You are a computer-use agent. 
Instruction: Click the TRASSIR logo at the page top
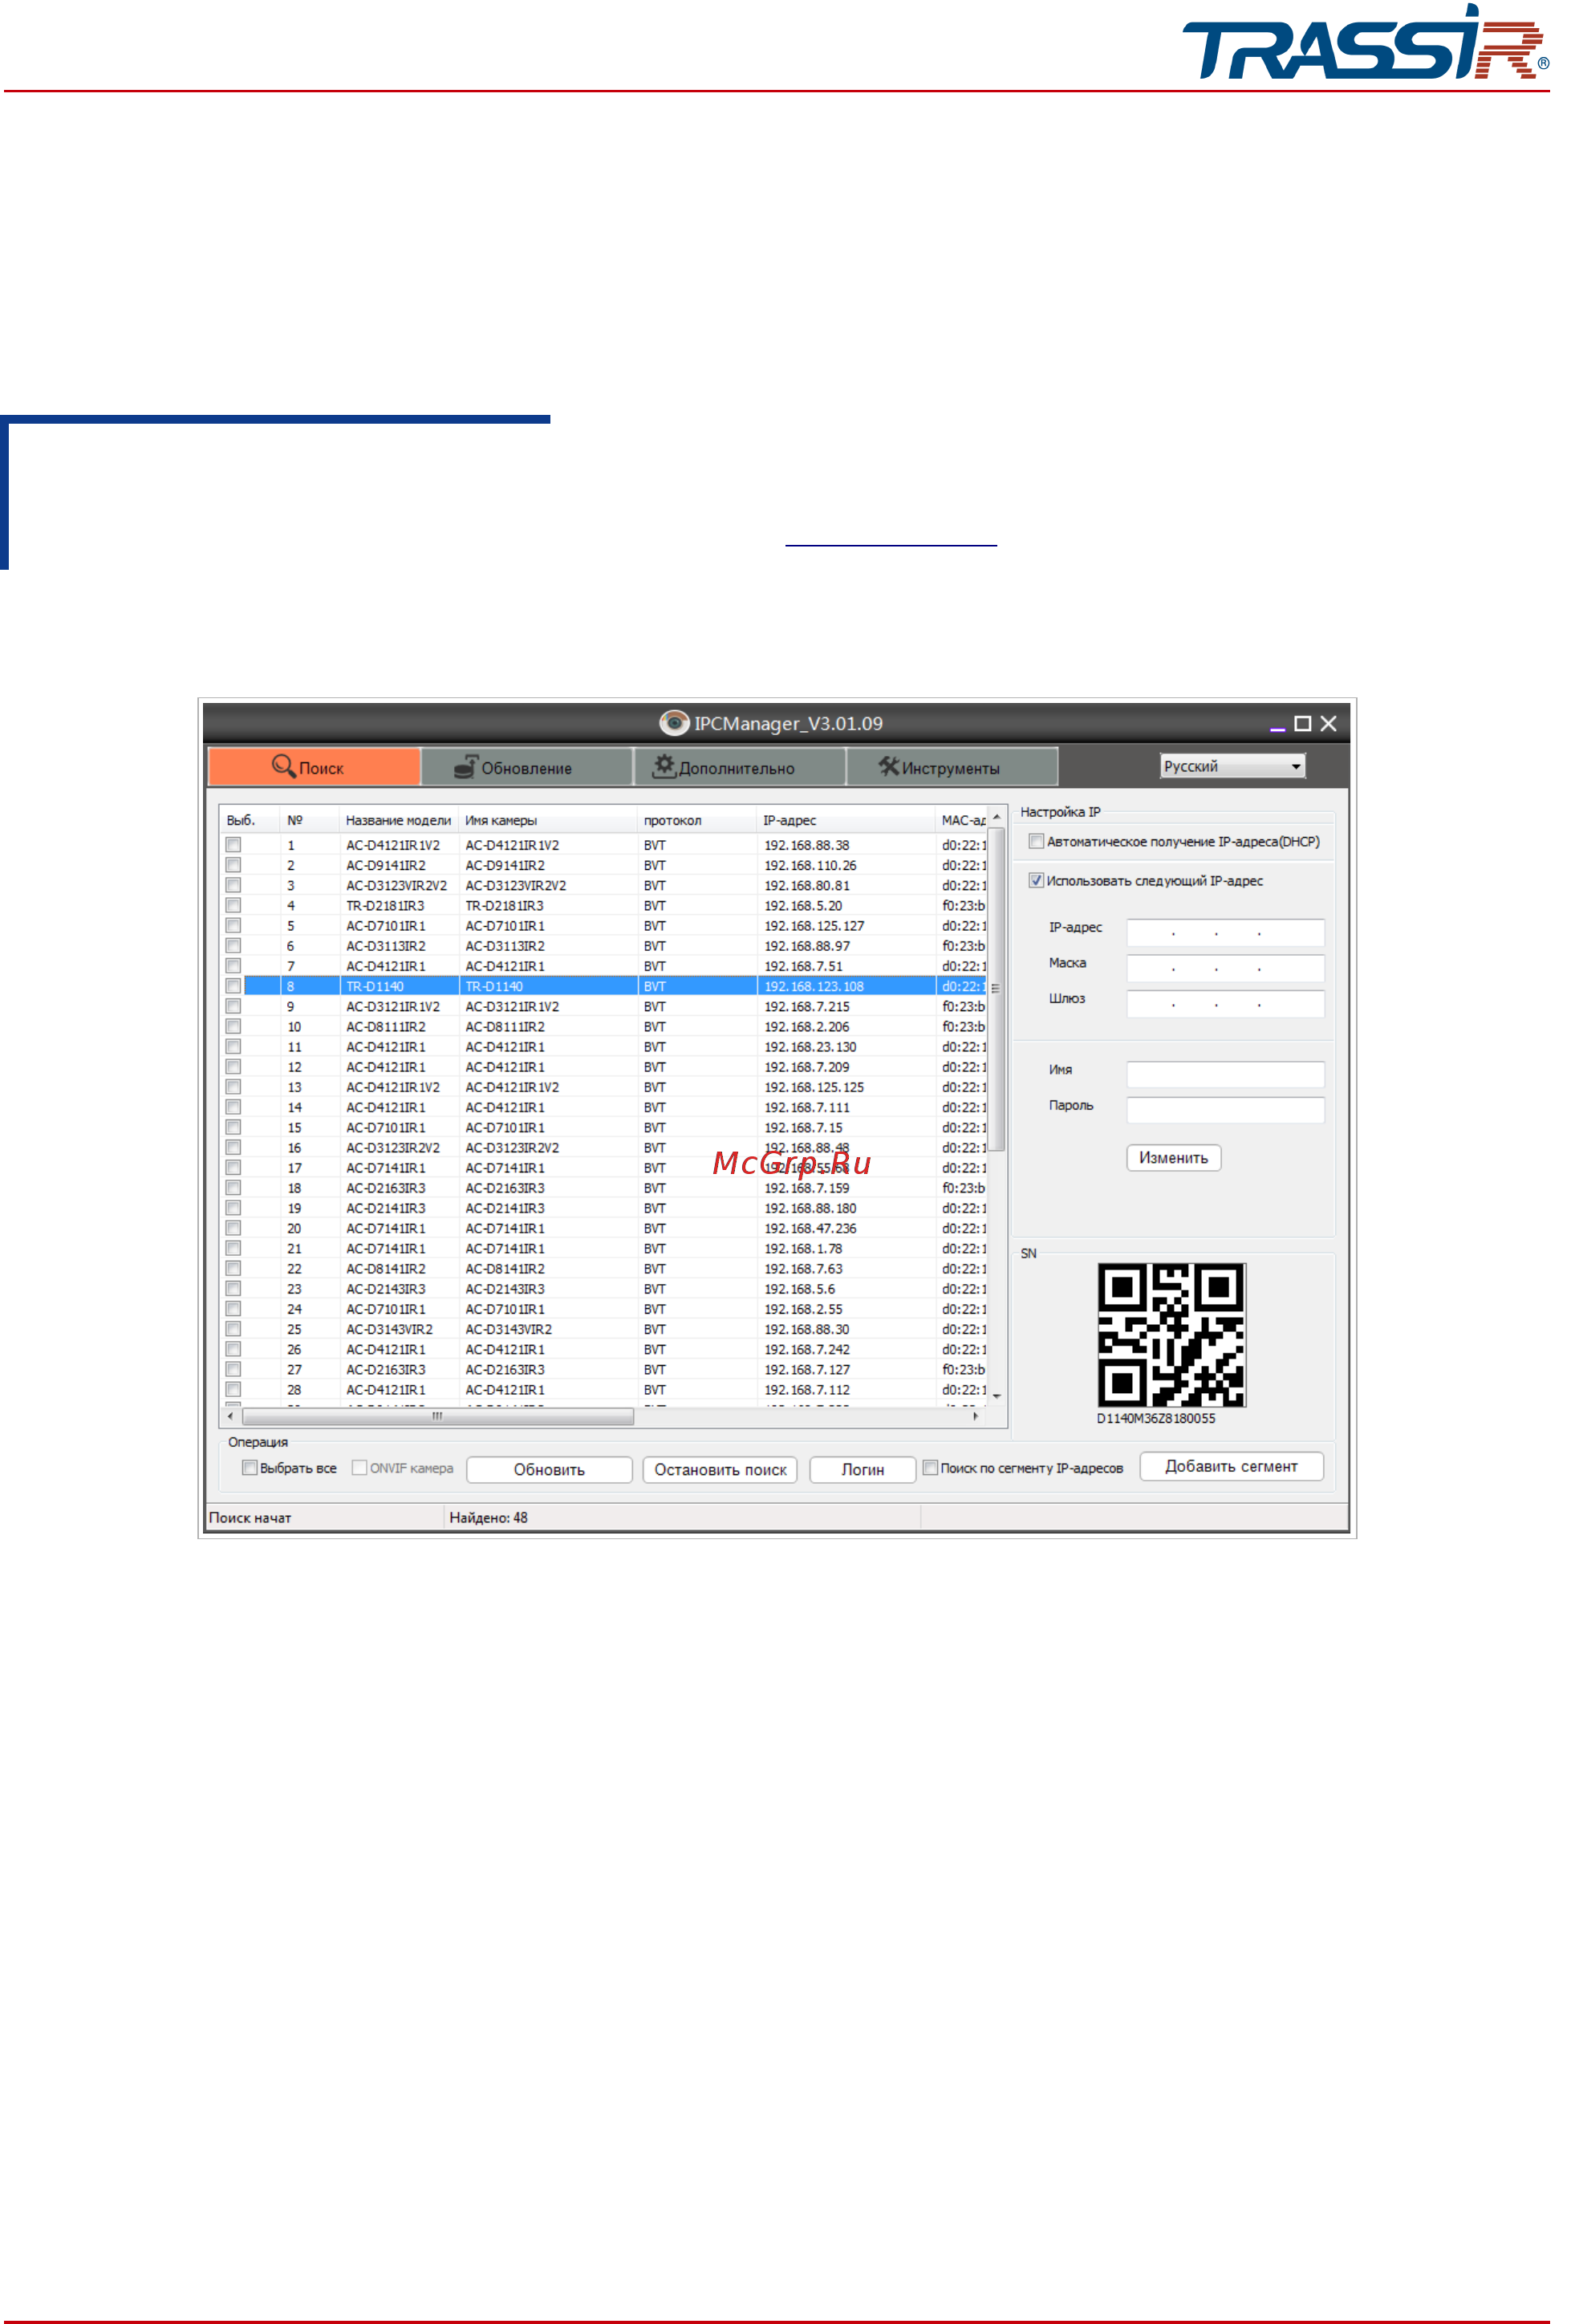(x=1365, y=43)
